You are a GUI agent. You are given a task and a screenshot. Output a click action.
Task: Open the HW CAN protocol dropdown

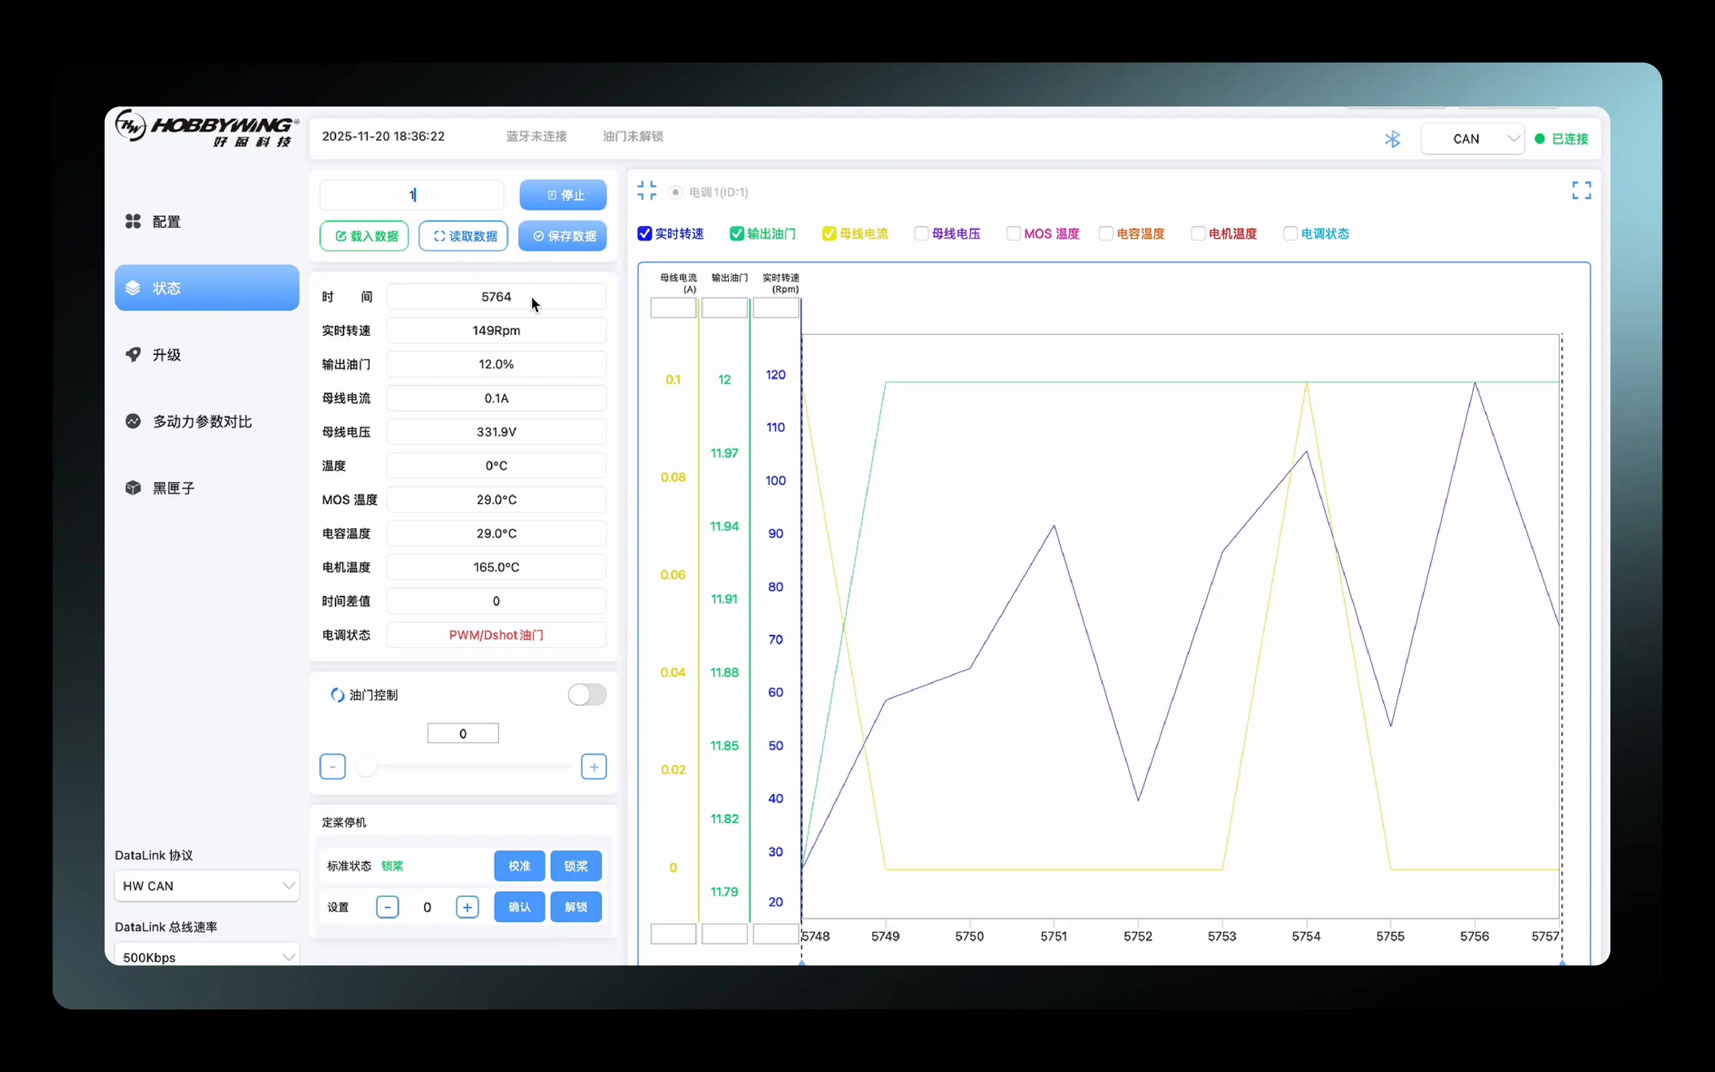coord(207,885)
